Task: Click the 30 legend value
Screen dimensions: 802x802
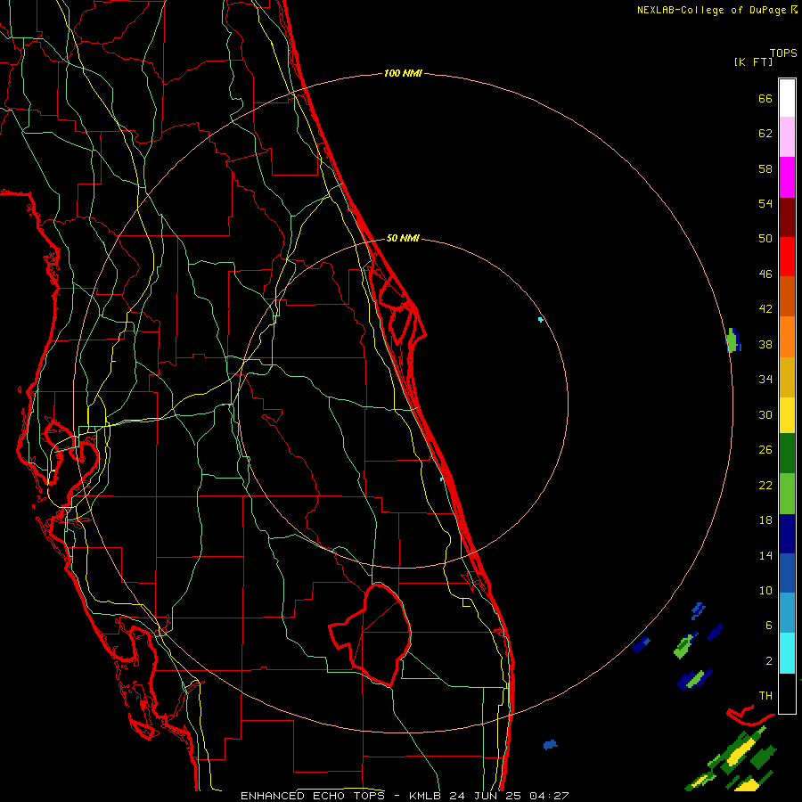Action: pyautogui.click(x=765, y=414)
